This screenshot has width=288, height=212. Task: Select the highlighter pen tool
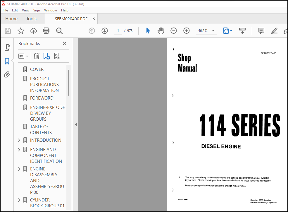point(274,31)
